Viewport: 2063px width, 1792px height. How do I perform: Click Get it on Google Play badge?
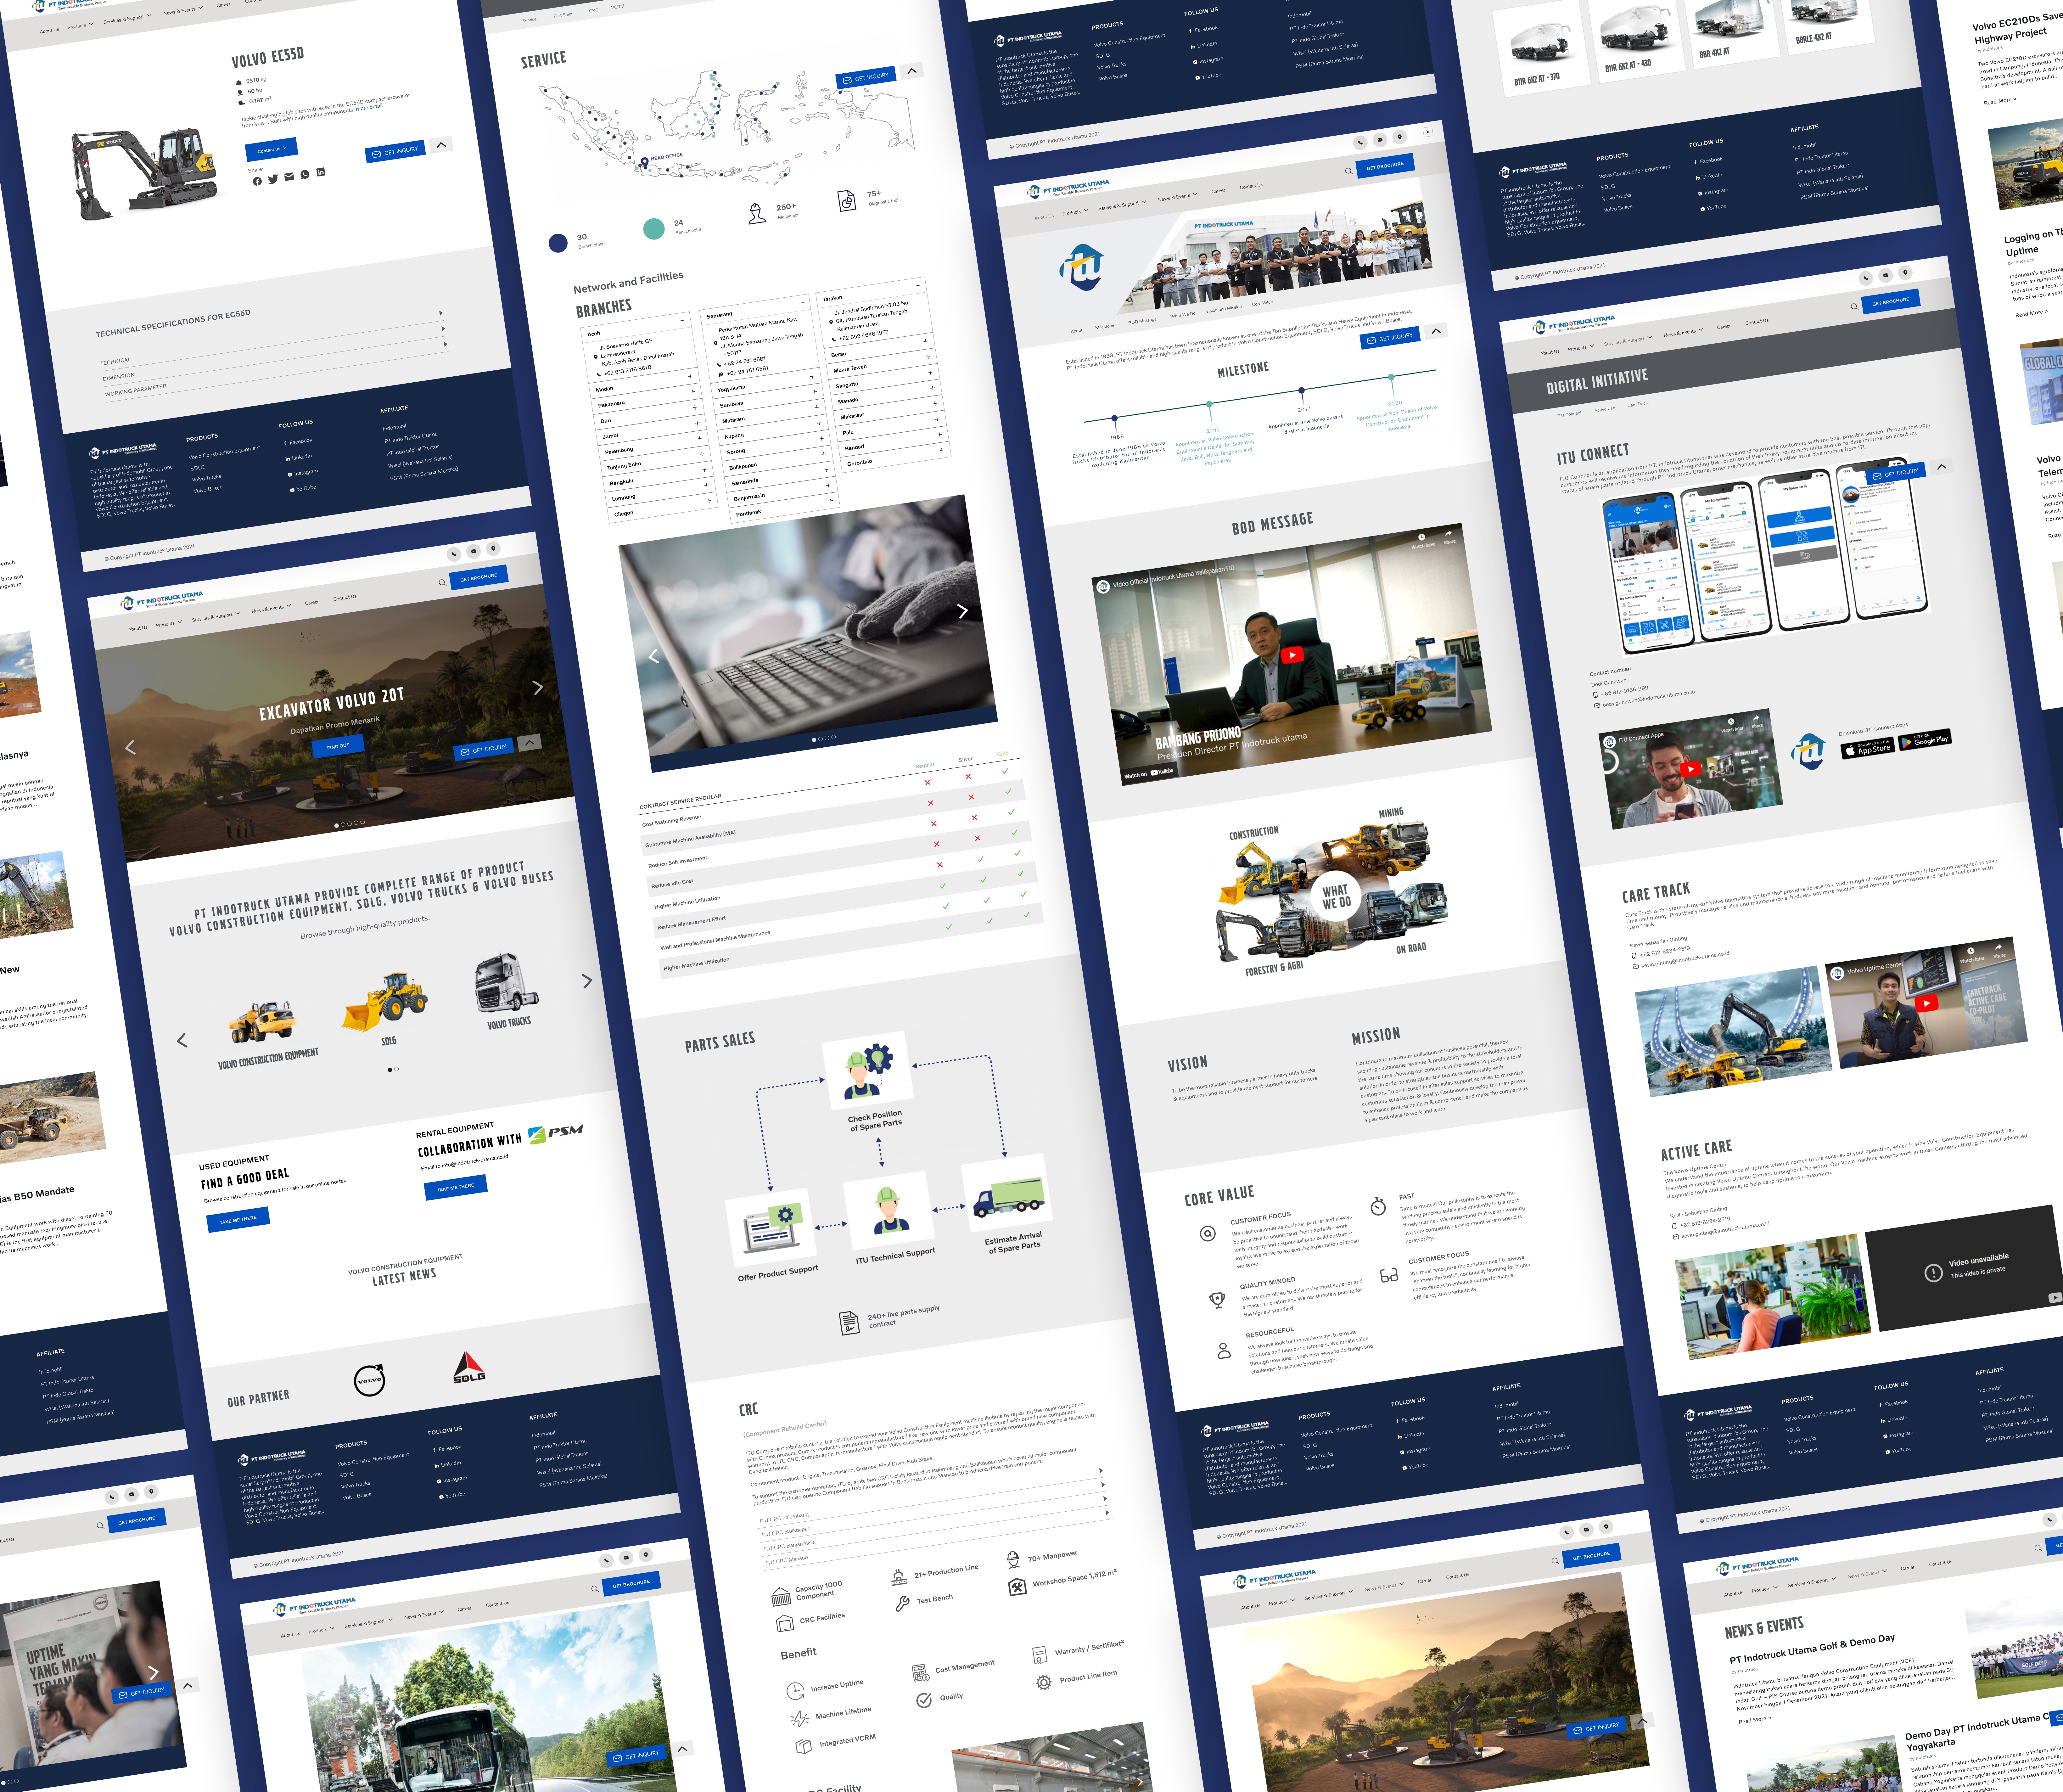[x=1925, y=740]
